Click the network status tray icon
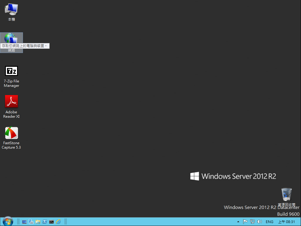This screenshot has width=301, height=226. point(252,222)
